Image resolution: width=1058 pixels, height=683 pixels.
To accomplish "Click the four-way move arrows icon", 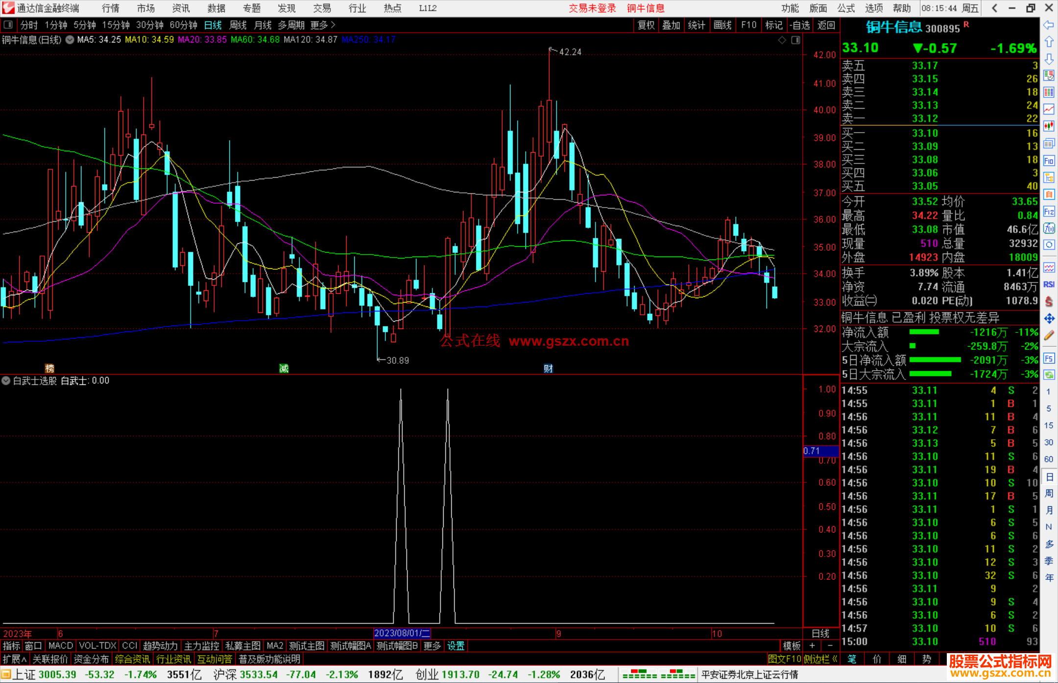I will [1049, 319].
